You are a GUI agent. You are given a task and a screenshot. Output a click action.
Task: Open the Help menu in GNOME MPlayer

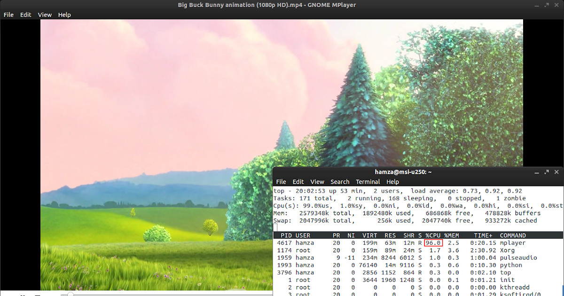64,15
